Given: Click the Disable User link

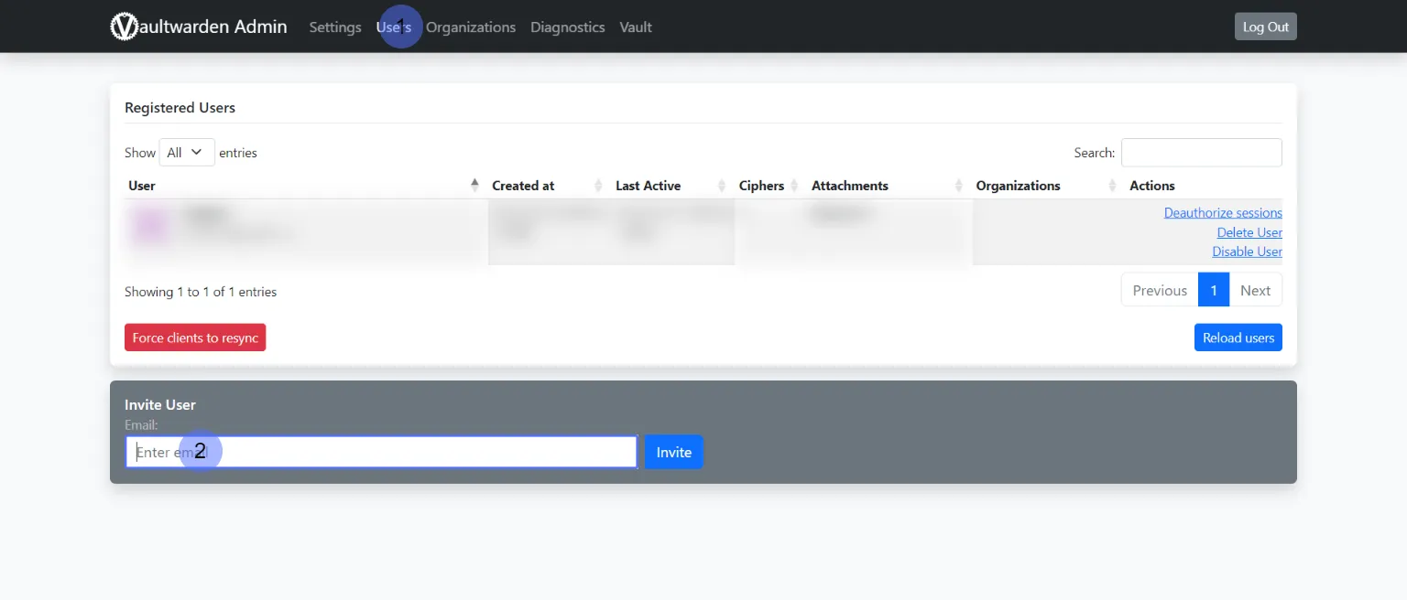Looking at the screenshot, I should (1248, 252).
